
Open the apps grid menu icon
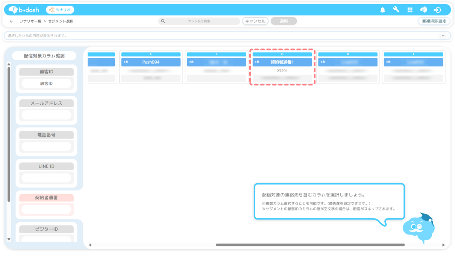410,10
